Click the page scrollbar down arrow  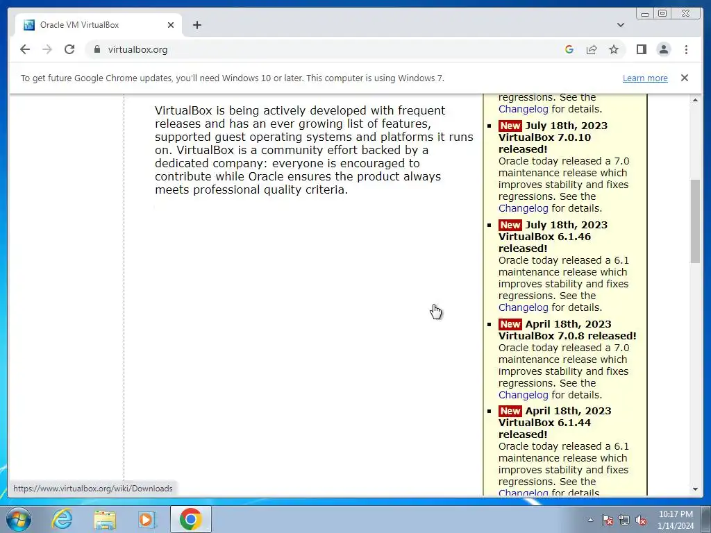695,489
